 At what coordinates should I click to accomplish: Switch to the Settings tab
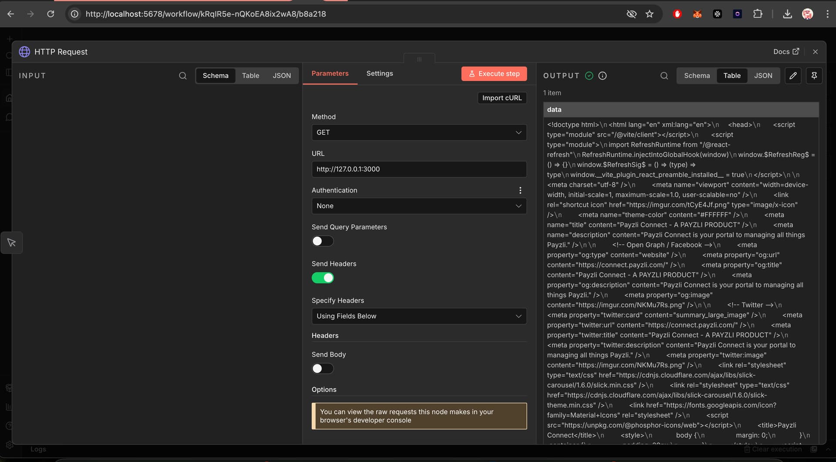pos(379,74)
